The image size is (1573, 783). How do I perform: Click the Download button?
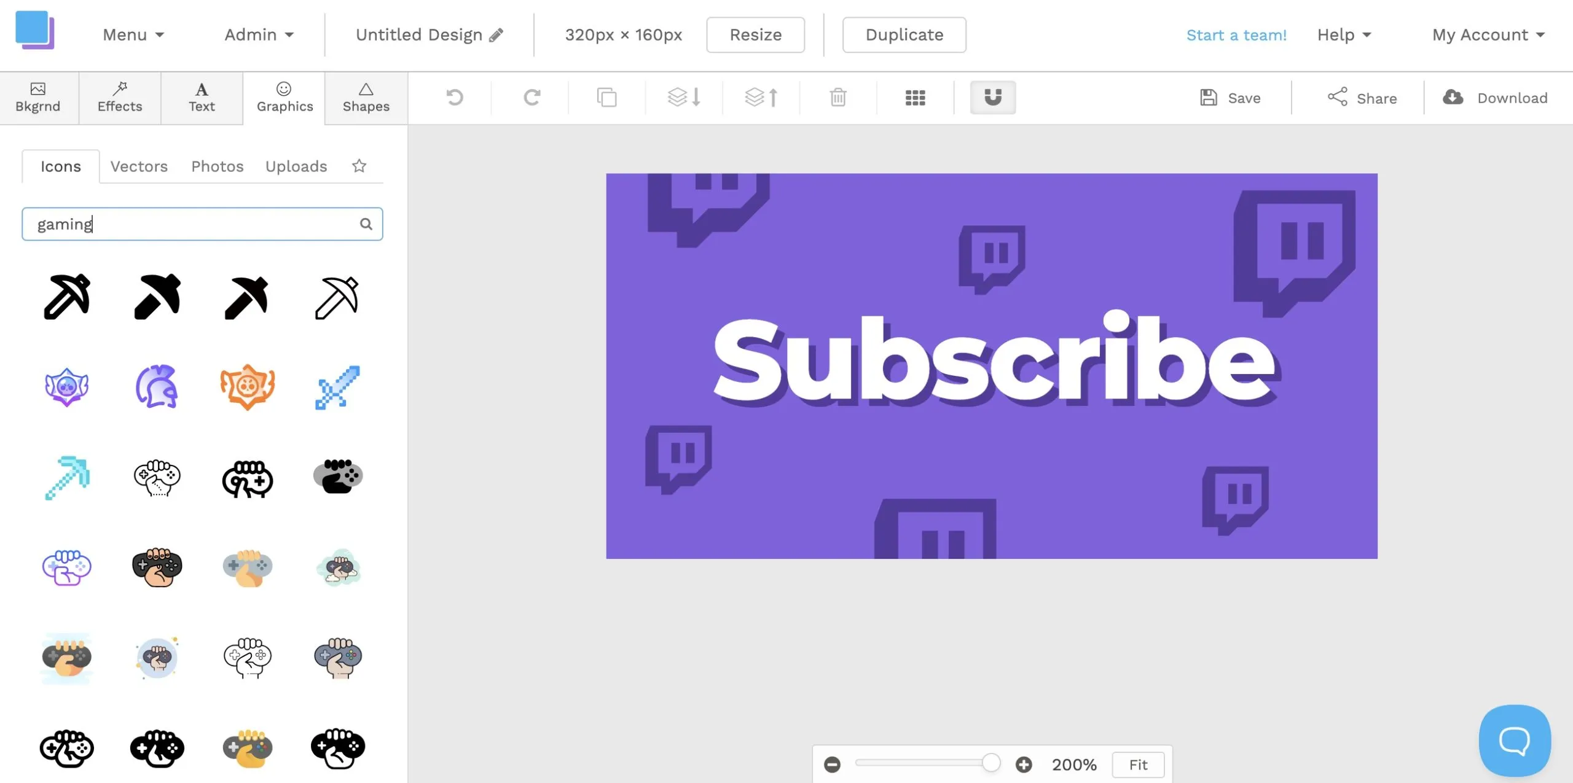[1495, 98]
